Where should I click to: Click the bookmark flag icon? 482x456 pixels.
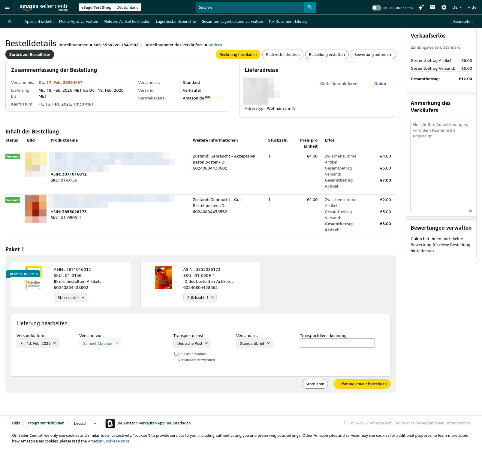10,21
